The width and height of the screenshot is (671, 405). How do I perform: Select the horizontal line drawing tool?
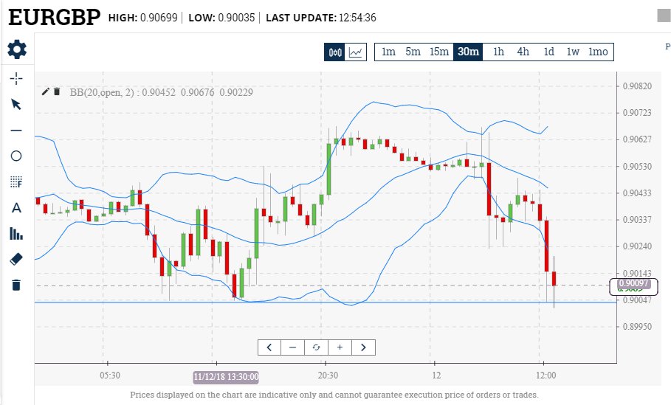(16, 130)
